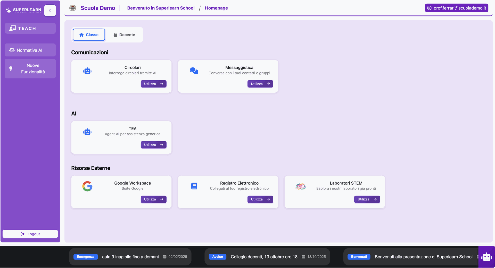Log out using the Logout button
This screenshot has height=268, width=495.
click(x=30, y=234)
